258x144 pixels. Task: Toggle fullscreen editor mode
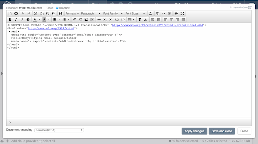(x=182, y=13)
